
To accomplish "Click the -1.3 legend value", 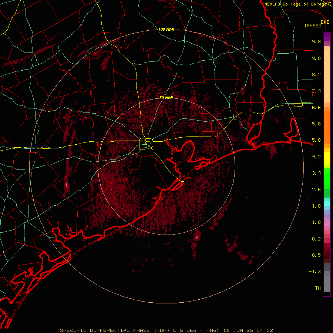I will (315, 272).
